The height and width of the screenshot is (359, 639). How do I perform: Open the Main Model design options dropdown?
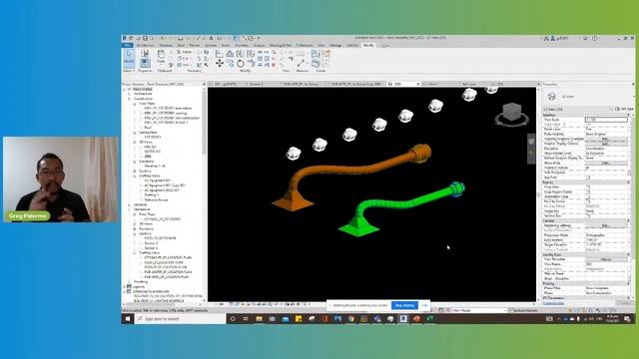tap(478, 310)
